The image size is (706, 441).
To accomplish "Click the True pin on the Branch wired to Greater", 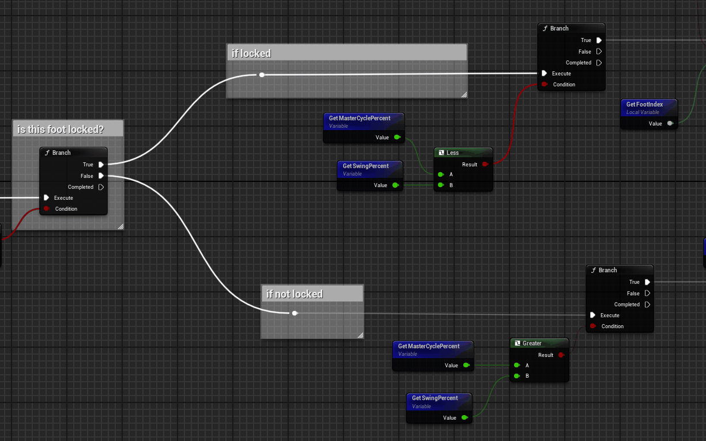I will (648, 282).
